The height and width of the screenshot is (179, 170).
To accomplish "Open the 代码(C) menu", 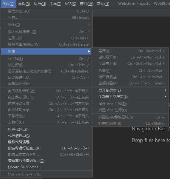I will click(x=8, y=4).
